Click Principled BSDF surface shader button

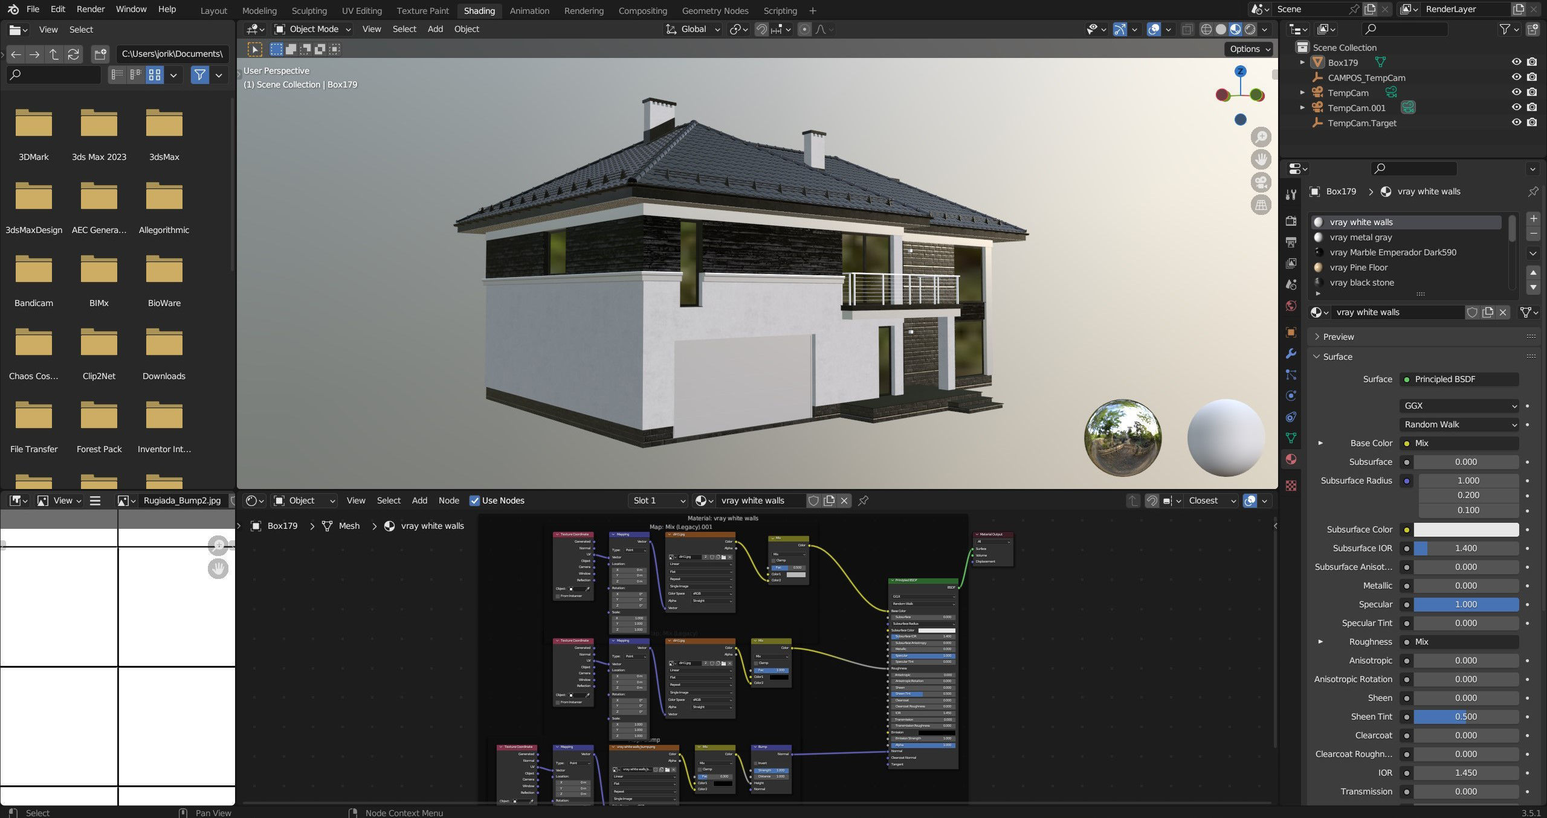(1459, 379)
